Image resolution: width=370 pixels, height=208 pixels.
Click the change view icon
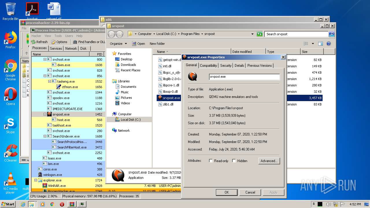(306, 44)
